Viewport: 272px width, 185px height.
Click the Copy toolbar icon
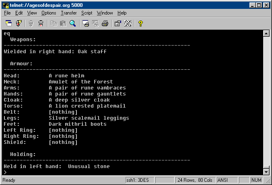click(x=54, y=23)
